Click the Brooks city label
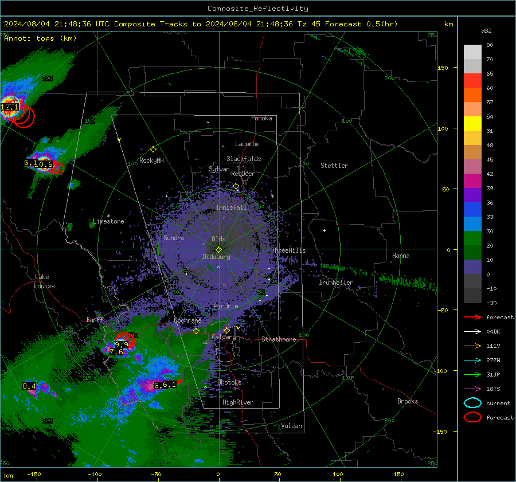This screenshot has width=516, height=482. coord(408,401)
